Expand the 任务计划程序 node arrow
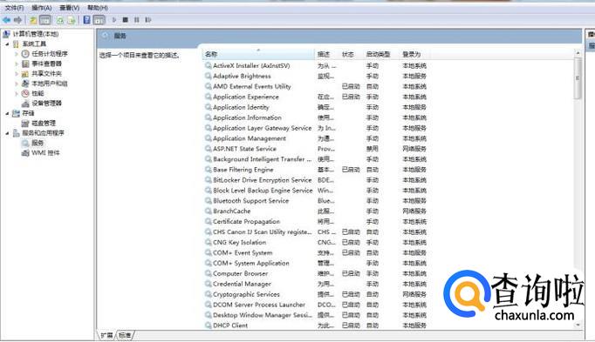 click(x=17, y=54)
